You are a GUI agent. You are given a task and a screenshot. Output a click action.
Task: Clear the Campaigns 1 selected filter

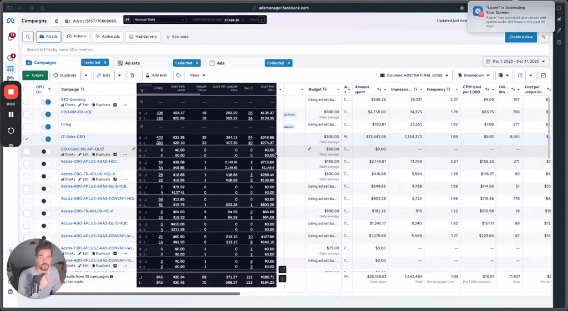(x=105, y=63)
